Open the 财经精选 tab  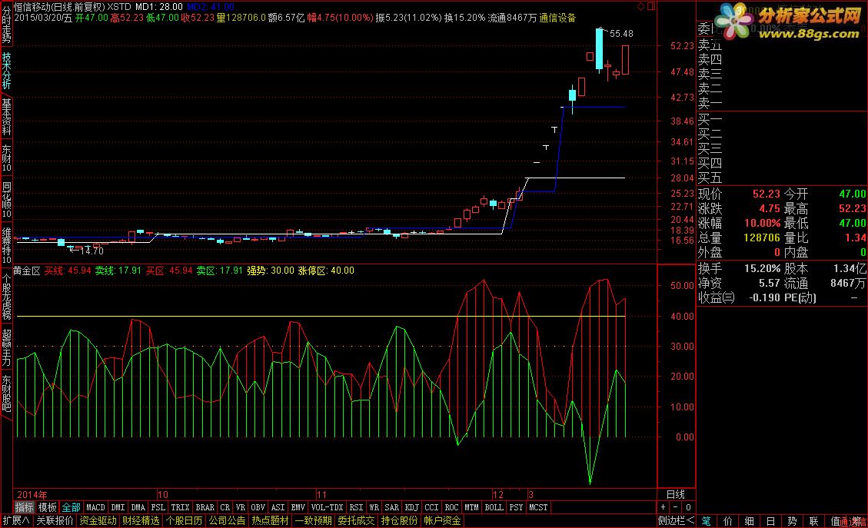pos(141,521)
